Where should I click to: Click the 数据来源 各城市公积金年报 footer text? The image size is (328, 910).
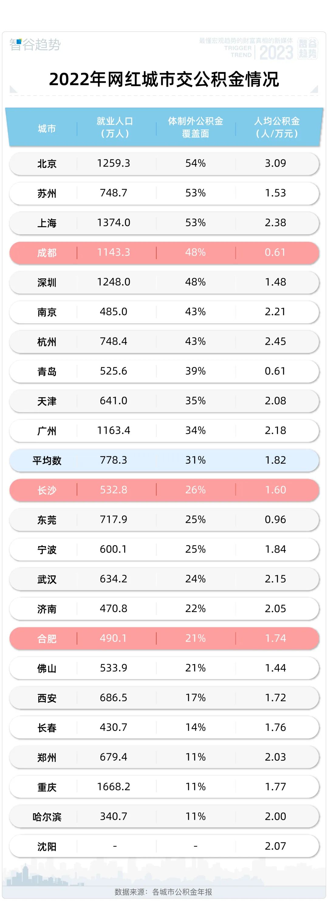click(163, 892)
